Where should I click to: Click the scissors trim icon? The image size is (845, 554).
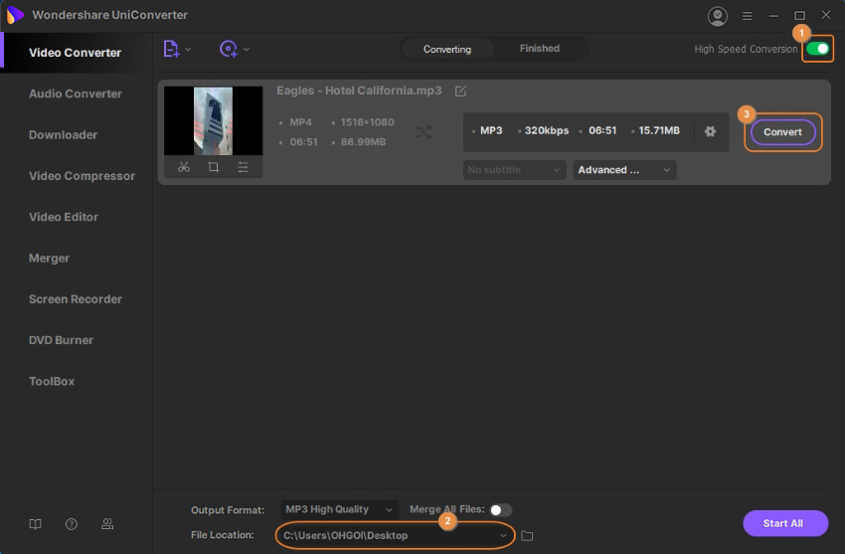[x=184, y=167]
